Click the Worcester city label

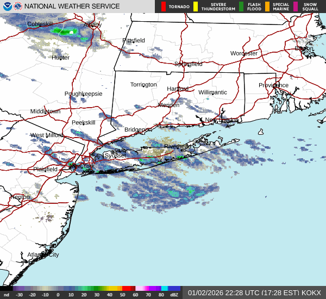[243, 53]
